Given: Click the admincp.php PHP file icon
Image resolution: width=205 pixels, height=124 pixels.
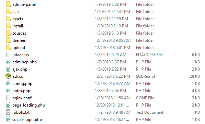Looking at the screenshot, I should click(x=8, y=62).
